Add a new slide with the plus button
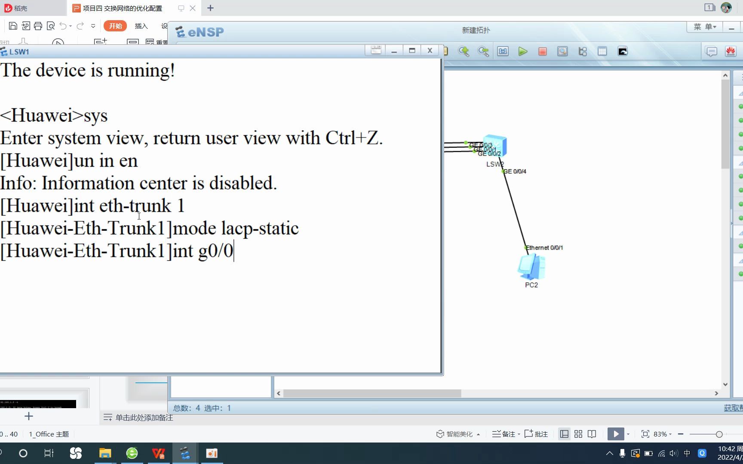The height and width of the screenshot is (464, 743). tap(29, 416)
